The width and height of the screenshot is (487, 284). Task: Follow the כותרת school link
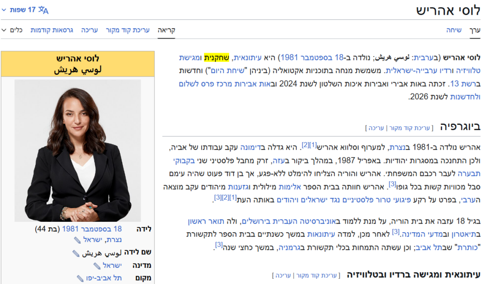tap(468, 247)
